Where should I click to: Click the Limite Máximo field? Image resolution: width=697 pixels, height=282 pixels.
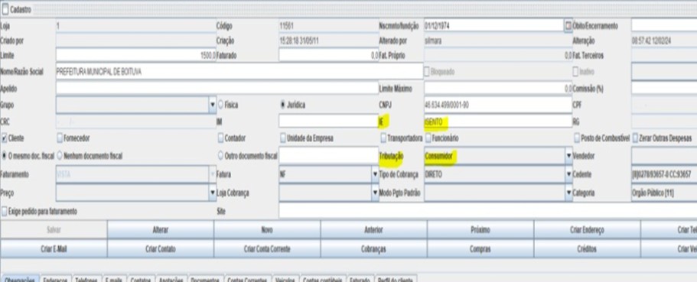pyautogui.click(x=498, y=88)
